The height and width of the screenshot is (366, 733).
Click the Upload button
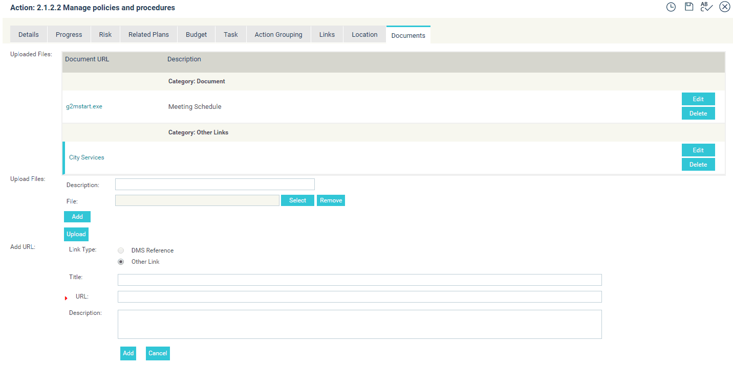[x=76, y=234]
